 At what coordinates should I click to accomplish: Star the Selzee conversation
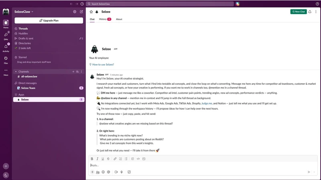pos(91,12)
